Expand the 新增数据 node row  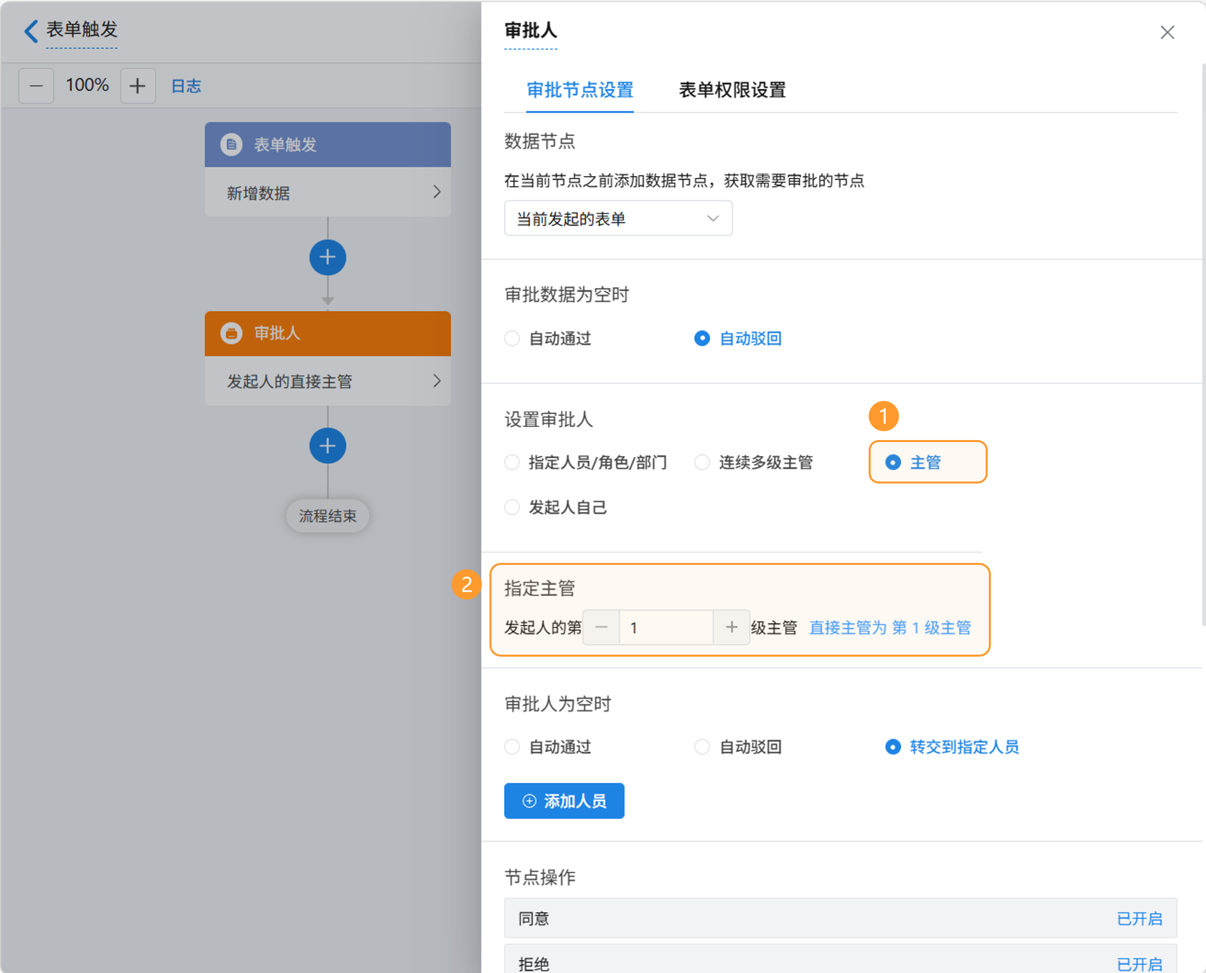(x=328, y=192)
